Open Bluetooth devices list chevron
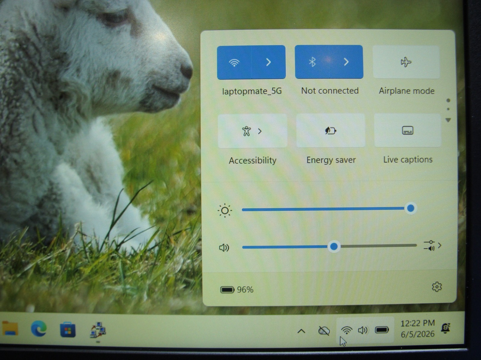The height and width of the screenshot is (360, 481). (346, 62)
